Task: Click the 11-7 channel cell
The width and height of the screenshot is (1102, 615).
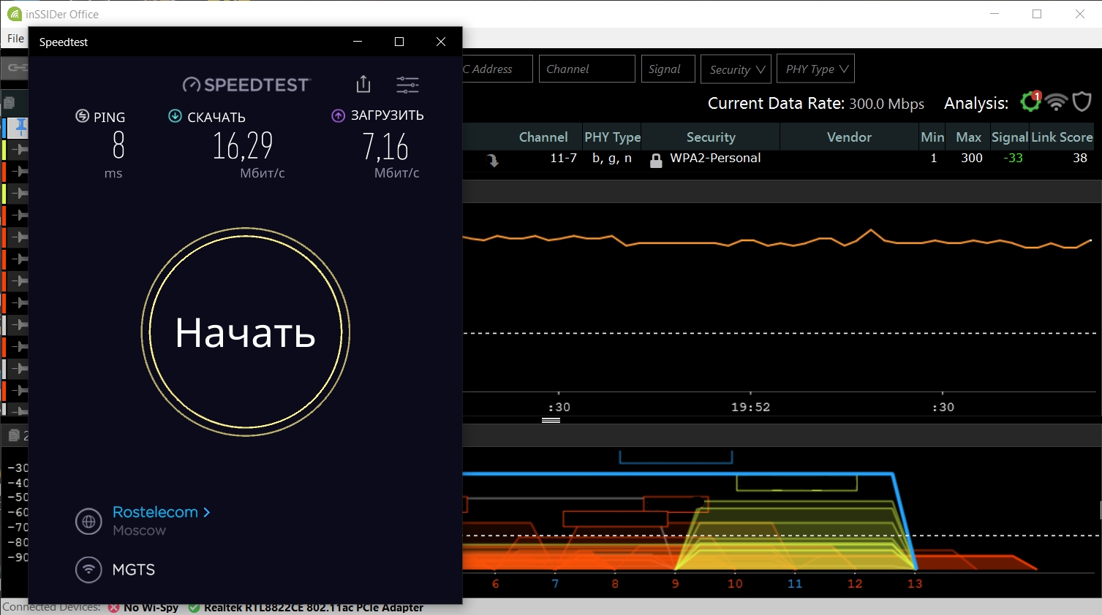Action: point(563,158)
